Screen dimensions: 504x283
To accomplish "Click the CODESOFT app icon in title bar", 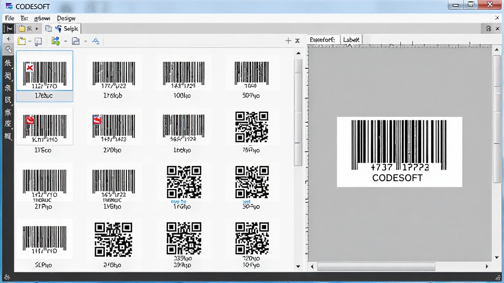I will (9, 6).
